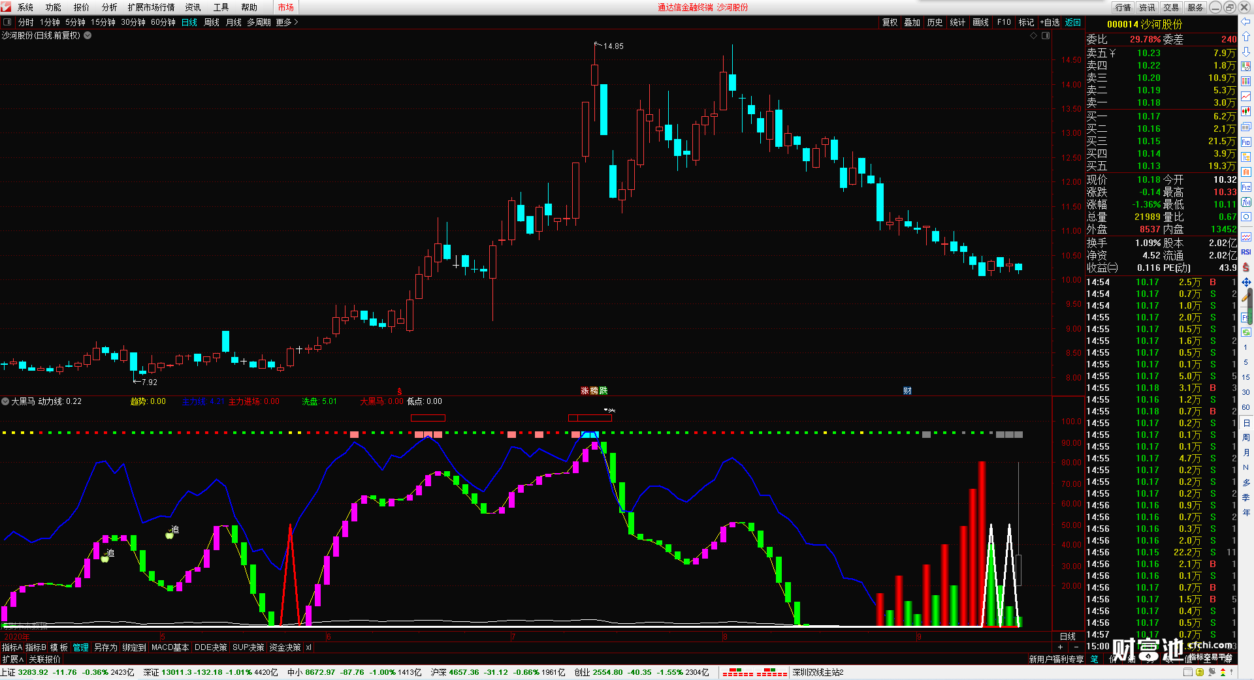Click the Fiz icon in right sidebar
1254x680 pixels.
[x=1246, y=187]
